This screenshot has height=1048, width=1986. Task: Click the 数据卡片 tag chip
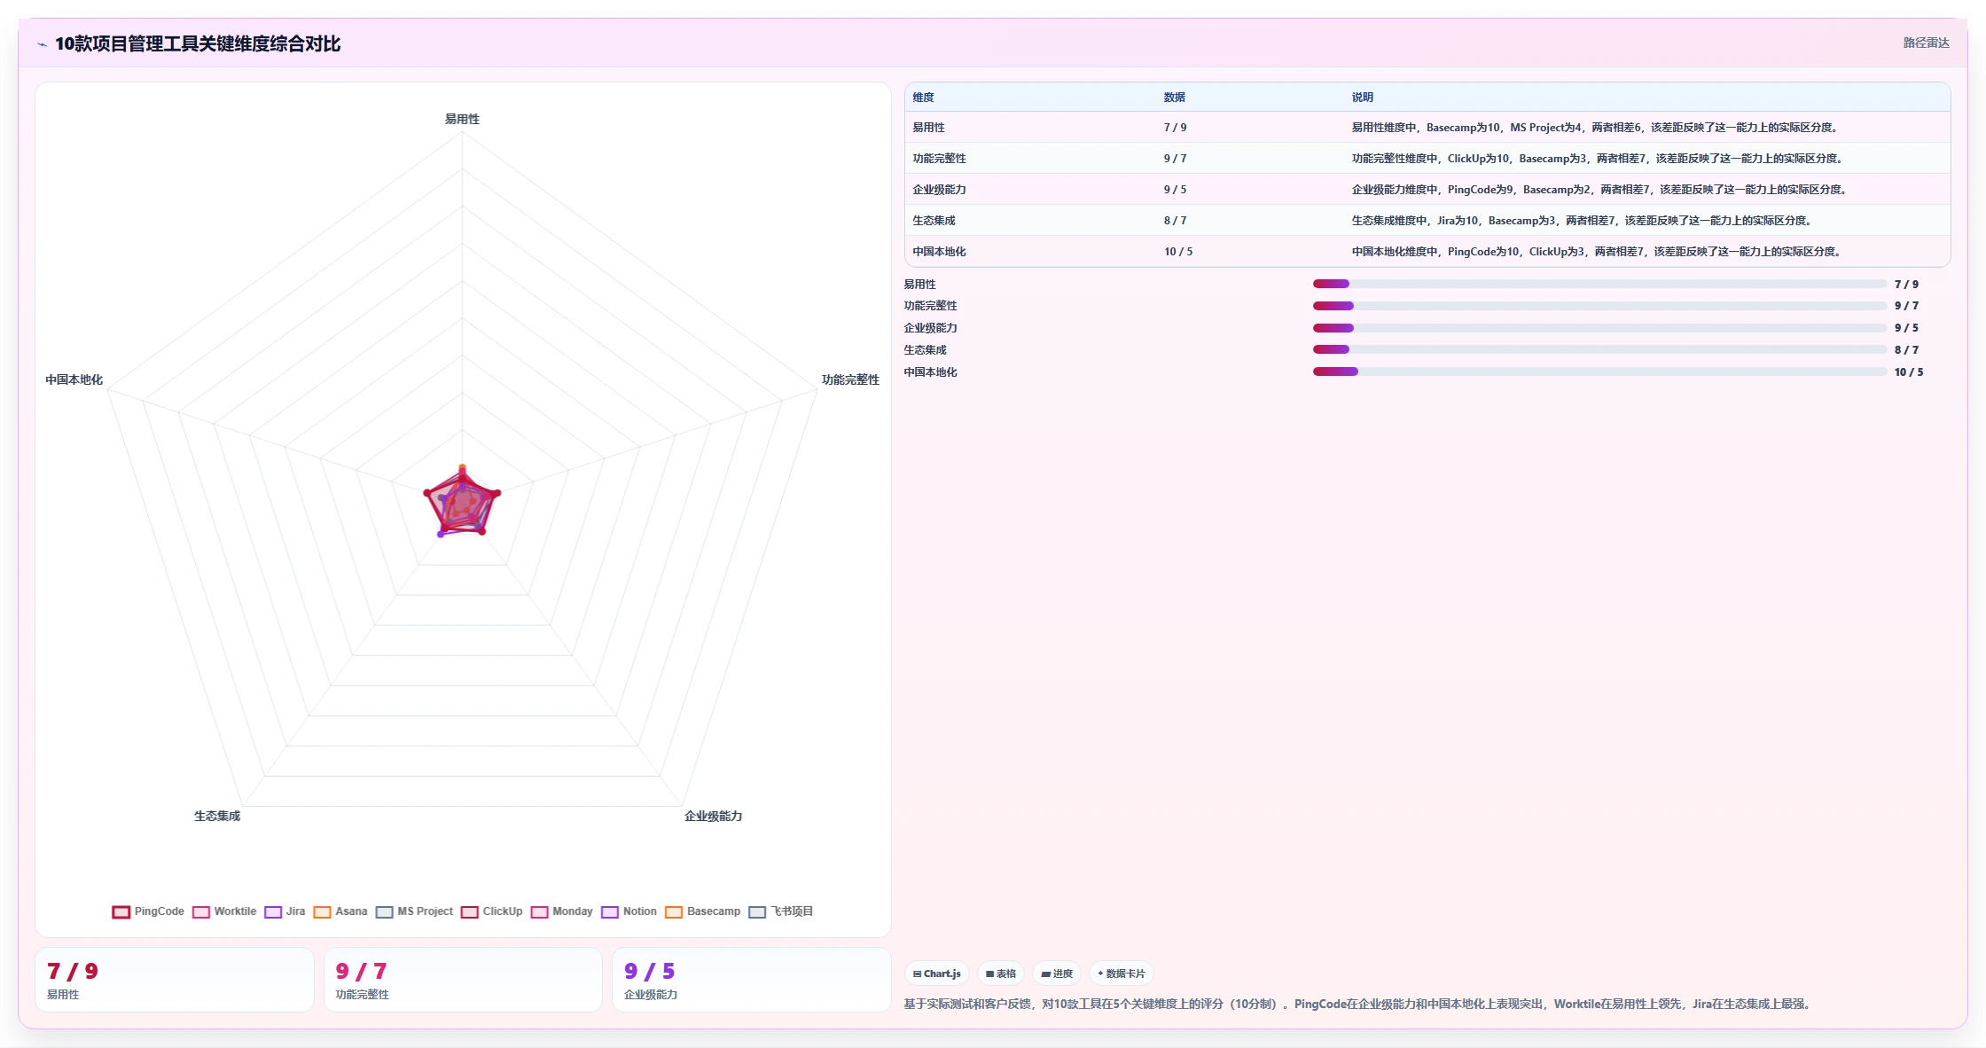[1122, 974]
